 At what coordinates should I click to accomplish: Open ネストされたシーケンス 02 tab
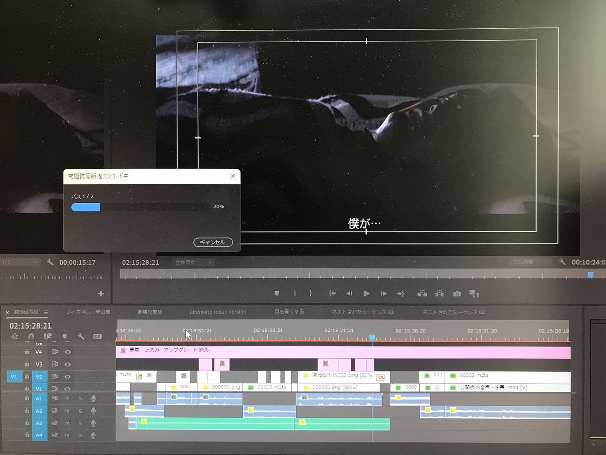[x=453, y=312]
